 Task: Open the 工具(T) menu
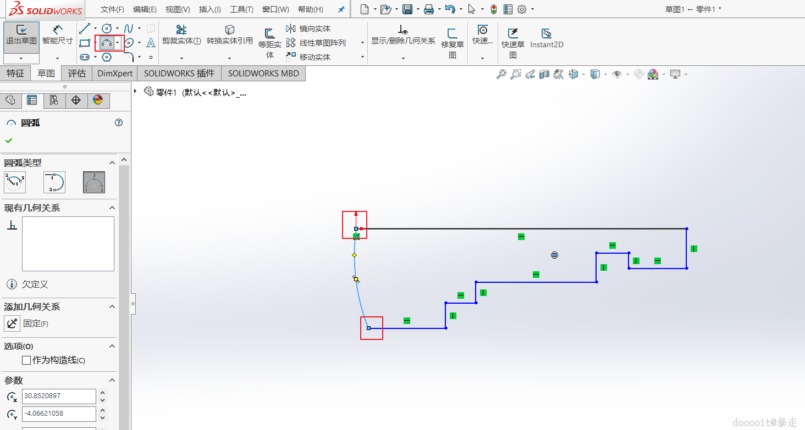point(241,9)
